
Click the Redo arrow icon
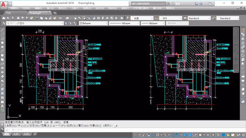[68, 18]
